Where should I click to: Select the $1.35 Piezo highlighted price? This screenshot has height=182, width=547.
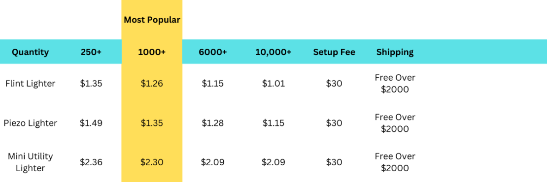click(152, 123)
